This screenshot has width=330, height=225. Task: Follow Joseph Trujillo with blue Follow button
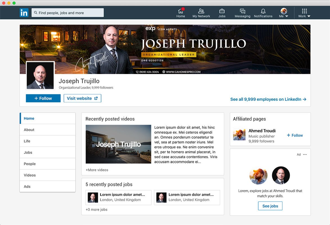[x=43, y=98]
